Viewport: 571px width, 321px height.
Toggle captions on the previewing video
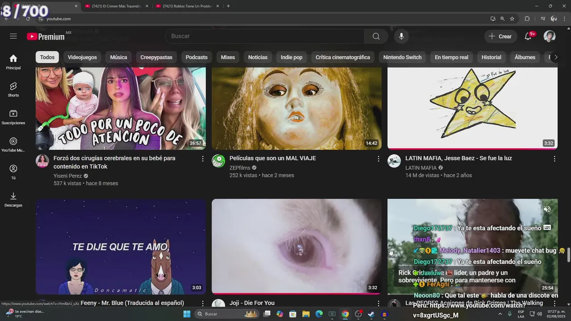[547, 227]
